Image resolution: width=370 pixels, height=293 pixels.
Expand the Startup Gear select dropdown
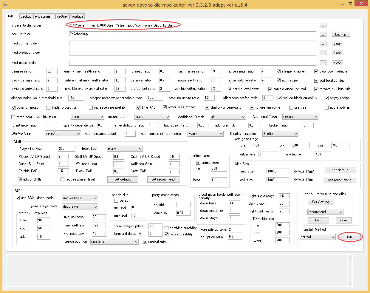pyautogui.click(x=63, y=133)
